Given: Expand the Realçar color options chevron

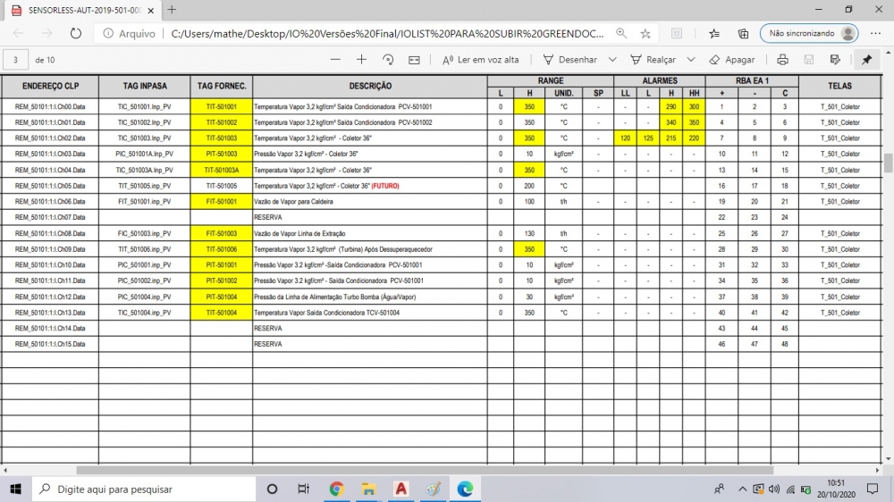Looking at the screenshot, I should (x=690, y=59).
